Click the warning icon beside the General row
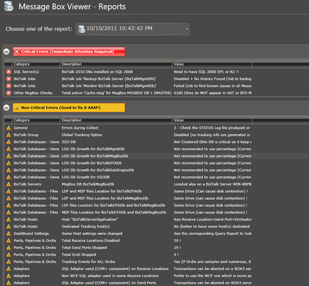This screenshot has width=309, height=286. click(x=8, y=127)
